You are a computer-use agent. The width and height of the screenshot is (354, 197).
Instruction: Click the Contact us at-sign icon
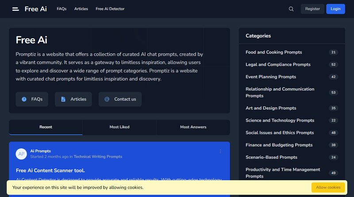click(x=107, y=99)
